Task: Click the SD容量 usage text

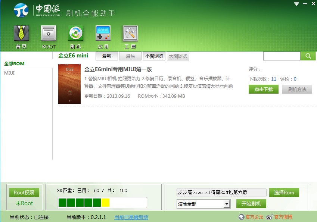Action: (x=92, y=191)
